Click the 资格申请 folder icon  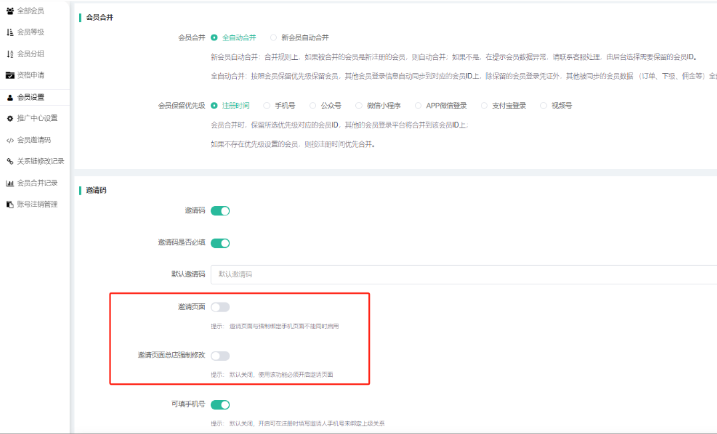click(x=10, y=75)
